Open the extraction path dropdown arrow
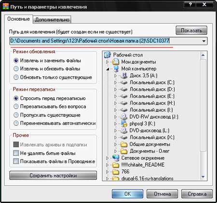 (204, 41)
